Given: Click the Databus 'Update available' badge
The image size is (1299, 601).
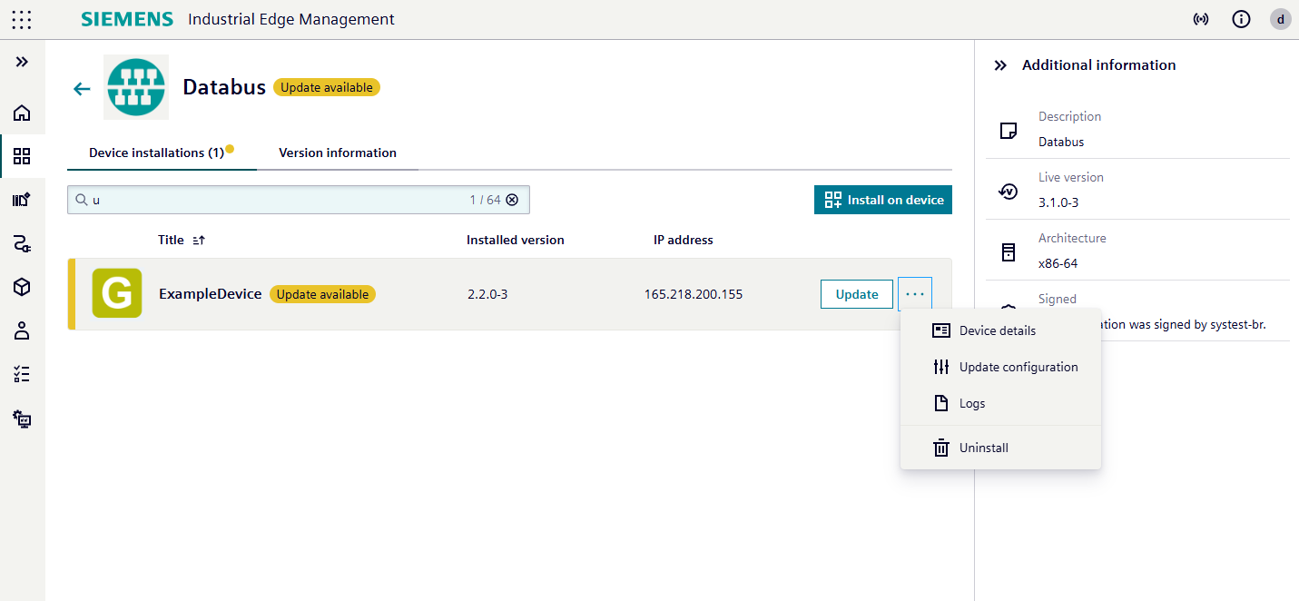Looking at the screenshot, I should (x=327, y=87).
